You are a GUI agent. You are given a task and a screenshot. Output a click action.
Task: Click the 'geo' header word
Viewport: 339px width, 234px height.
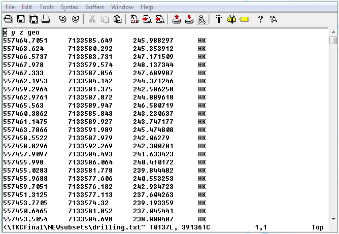[33, 32]
